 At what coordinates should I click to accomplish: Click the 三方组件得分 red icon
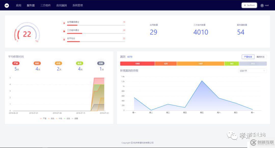[x=64, y=31]
